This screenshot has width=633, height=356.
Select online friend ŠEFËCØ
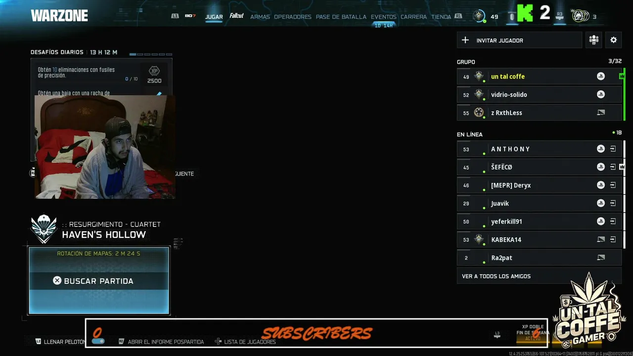539,167
